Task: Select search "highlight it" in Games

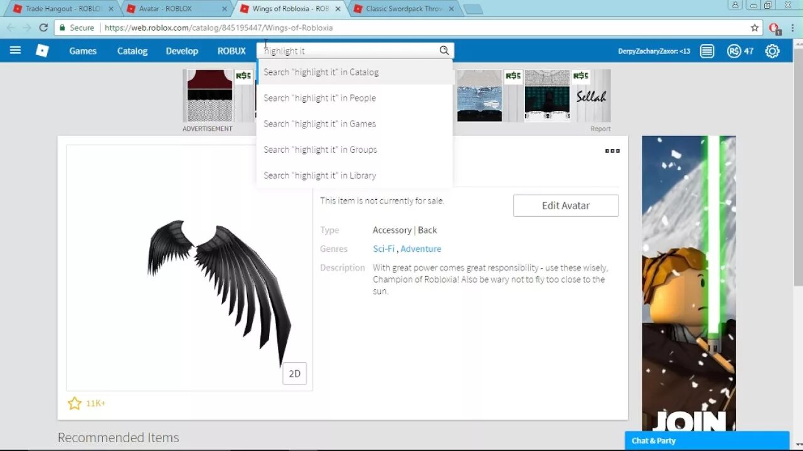Action: click(x=354, y=123)
